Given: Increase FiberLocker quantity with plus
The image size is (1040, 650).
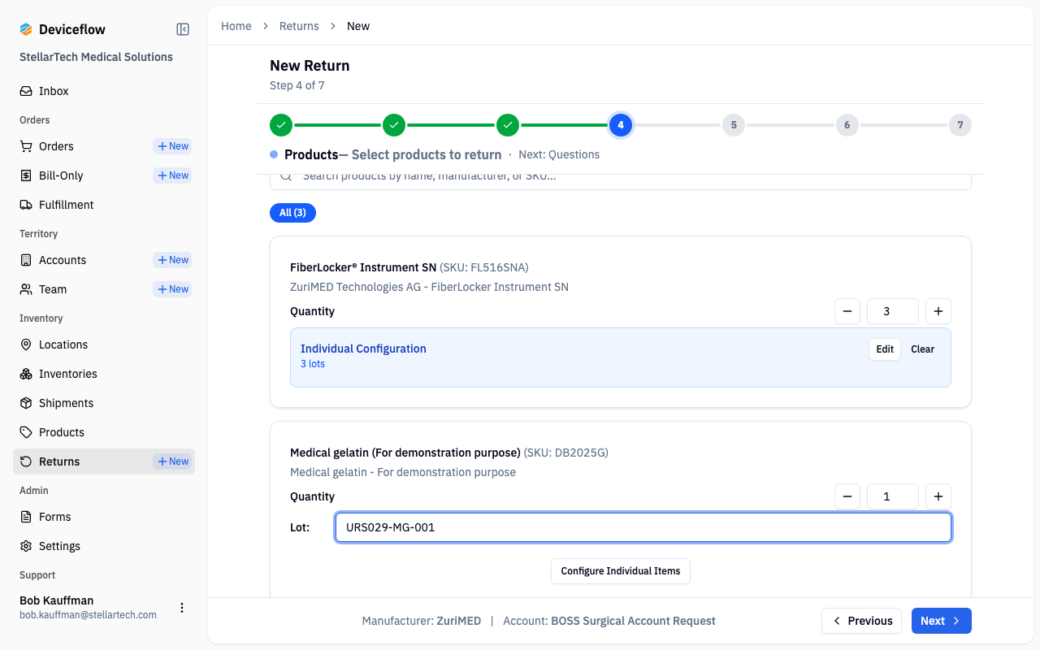Looking at the screenshot, I should [x=938, y=311].
